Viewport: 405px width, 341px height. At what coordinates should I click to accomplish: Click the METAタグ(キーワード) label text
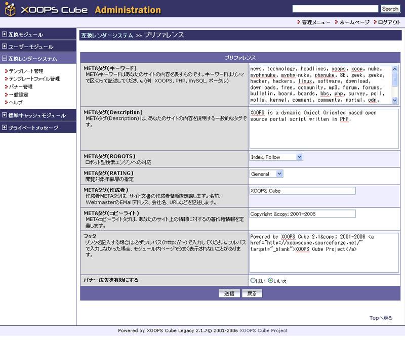point(110,68)
